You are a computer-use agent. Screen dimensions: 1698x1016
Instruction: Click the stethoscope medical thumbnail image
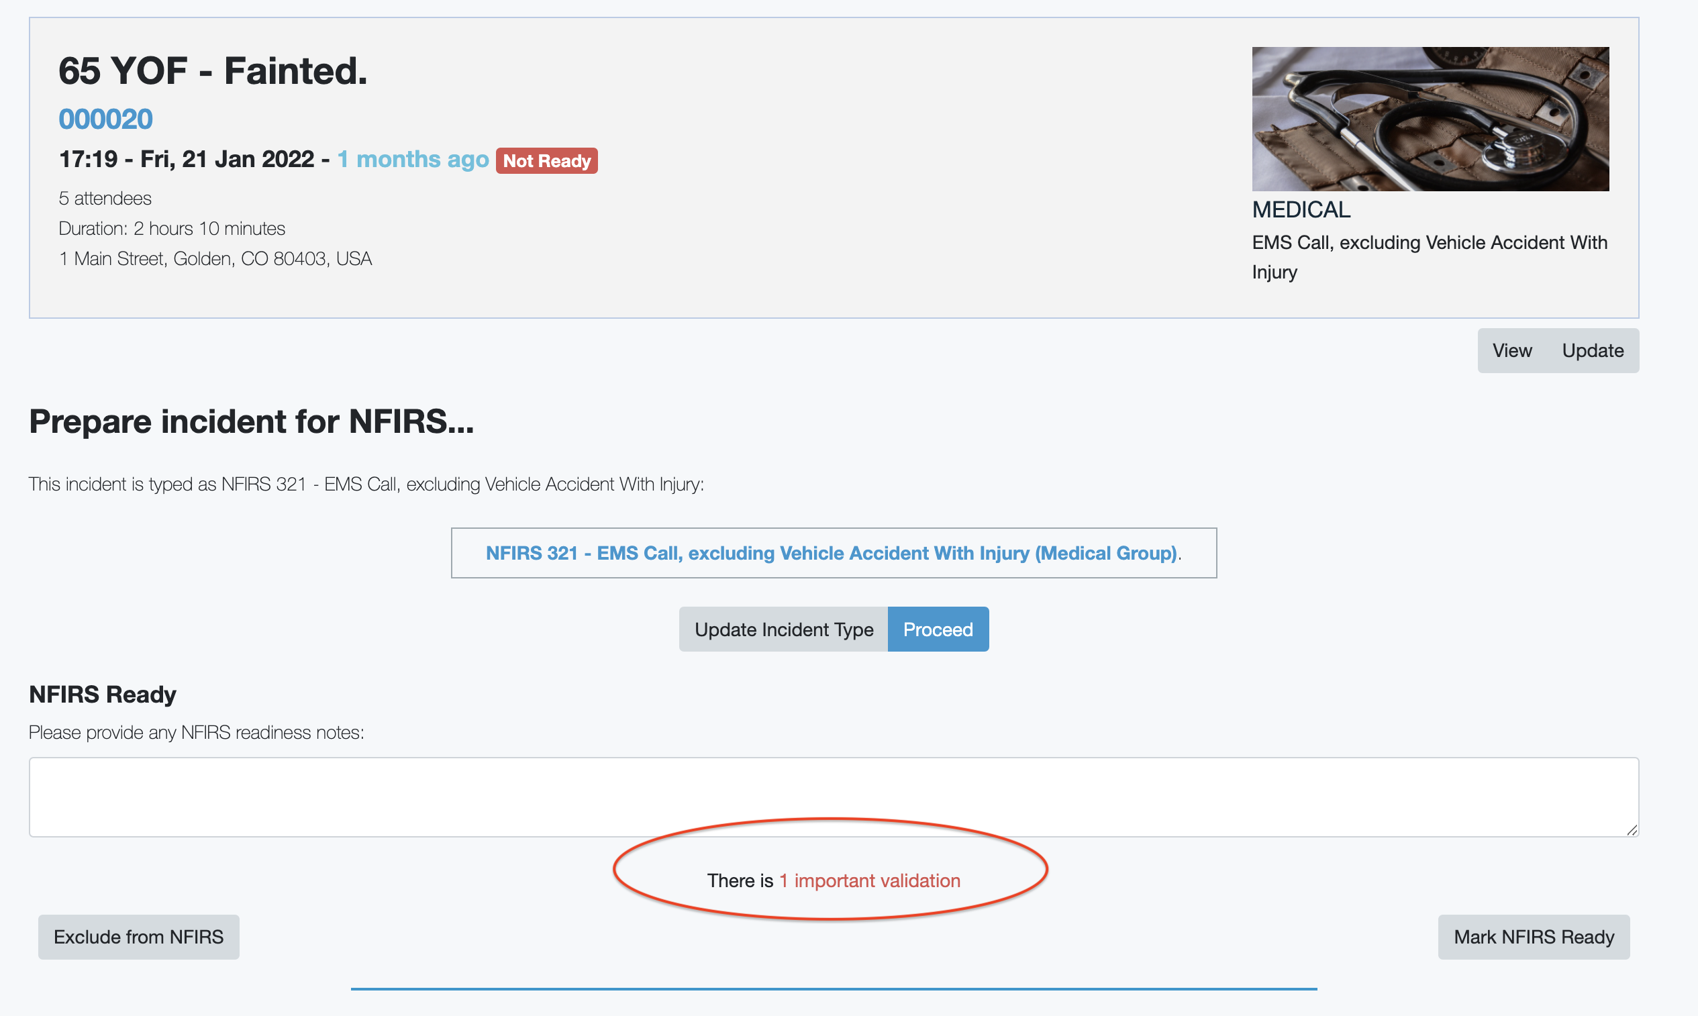(1430, 119)
